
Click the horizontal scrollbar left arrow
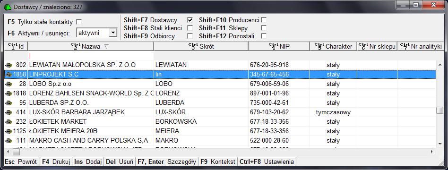tap(8, 152)
